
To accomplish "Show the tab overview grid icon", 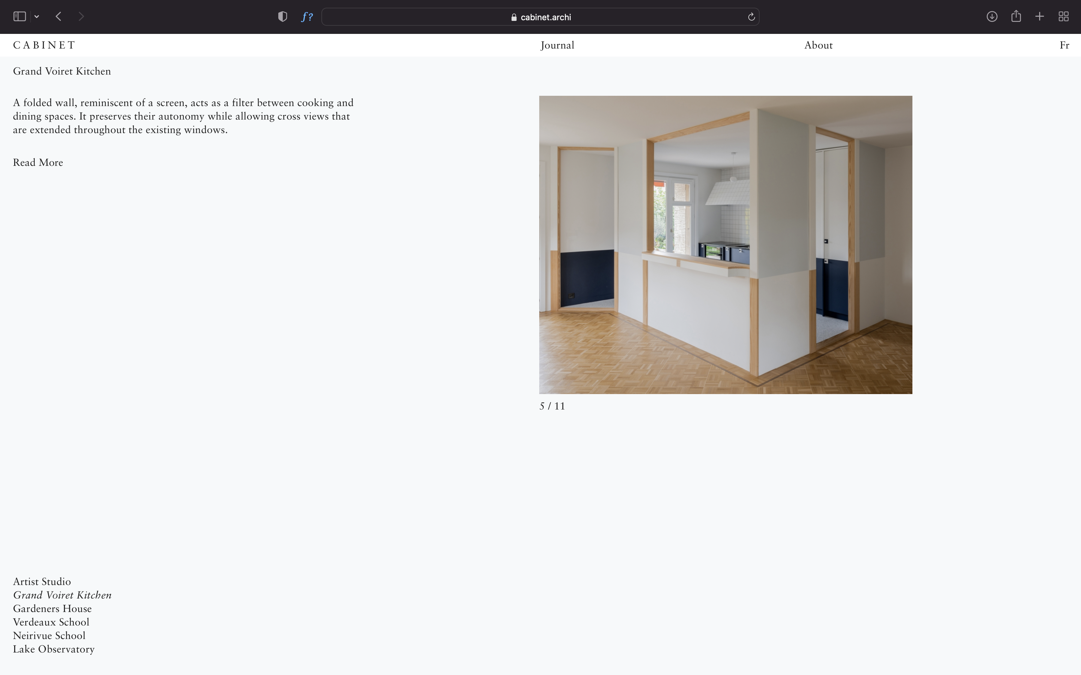I will (x=1064, y=16).
